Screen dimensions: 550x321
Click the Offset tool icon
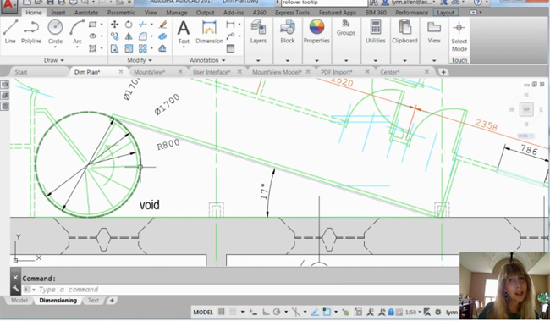pos(162,48)
